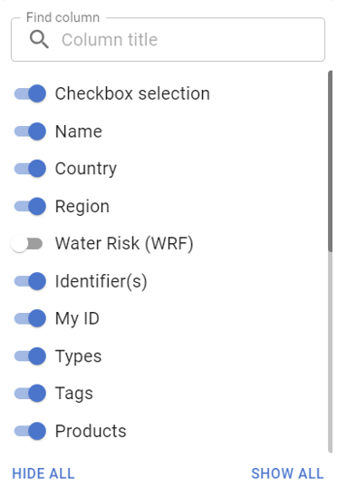Click the Checkbox selection label text
Image resolution: width=337 pixels, height=488 pixels.
(x=132, y=93)
